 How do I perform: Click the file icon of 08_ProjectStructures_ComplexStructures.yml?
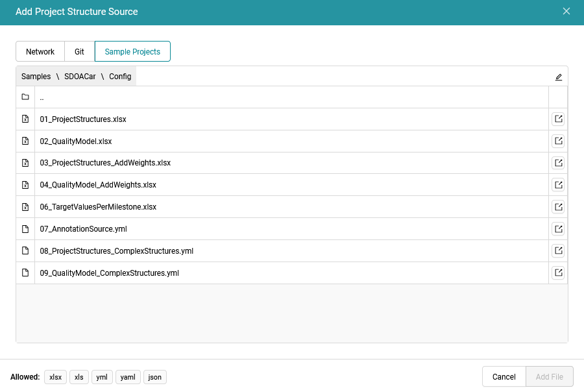(x=25, y=250)
